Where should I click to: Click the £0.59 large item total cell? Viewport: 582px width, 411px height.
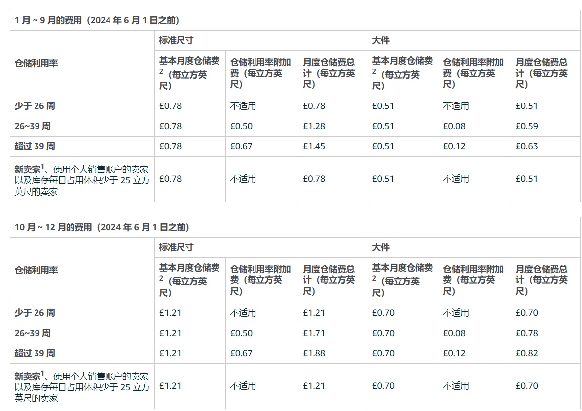click(527, 126)
